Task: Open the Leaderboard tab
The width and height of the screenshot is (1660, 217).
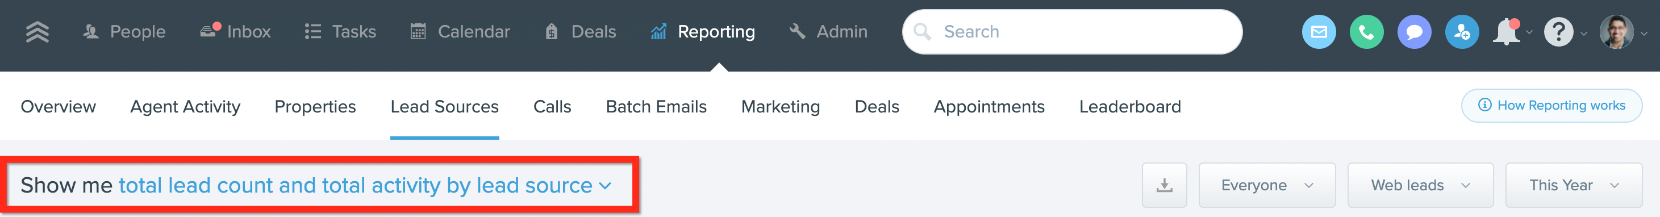Action: [1129, 106]
